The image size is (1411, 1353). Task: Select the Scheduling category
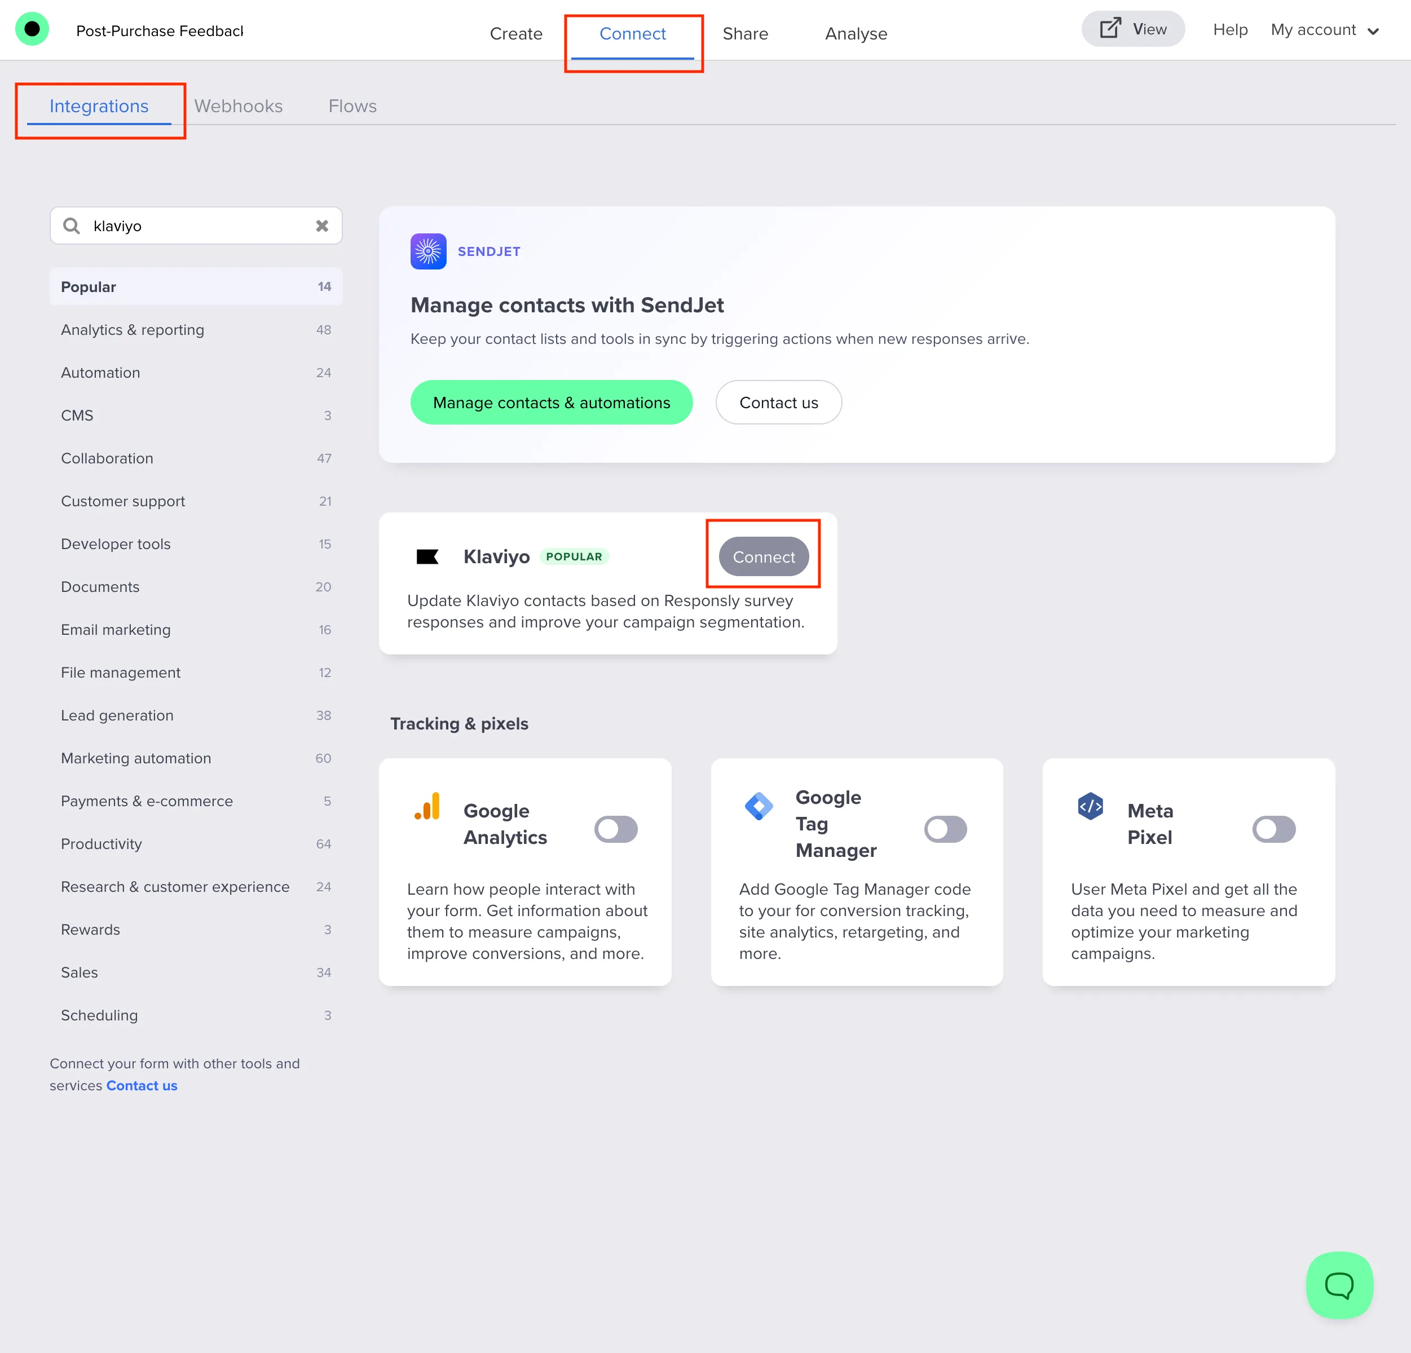[196, 1015]
